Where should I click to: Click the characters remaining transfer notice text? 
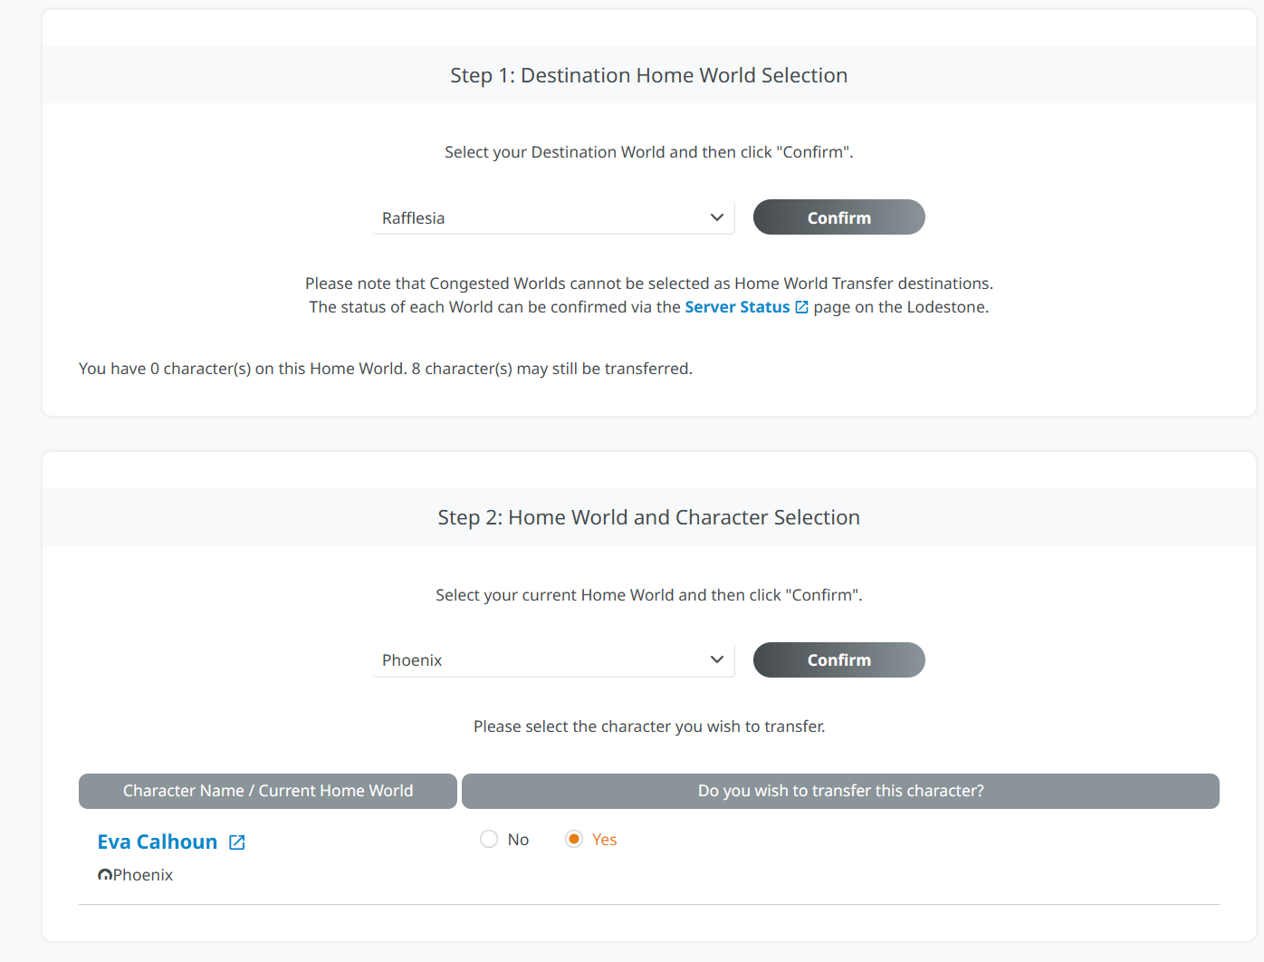[x=386, y=369]
